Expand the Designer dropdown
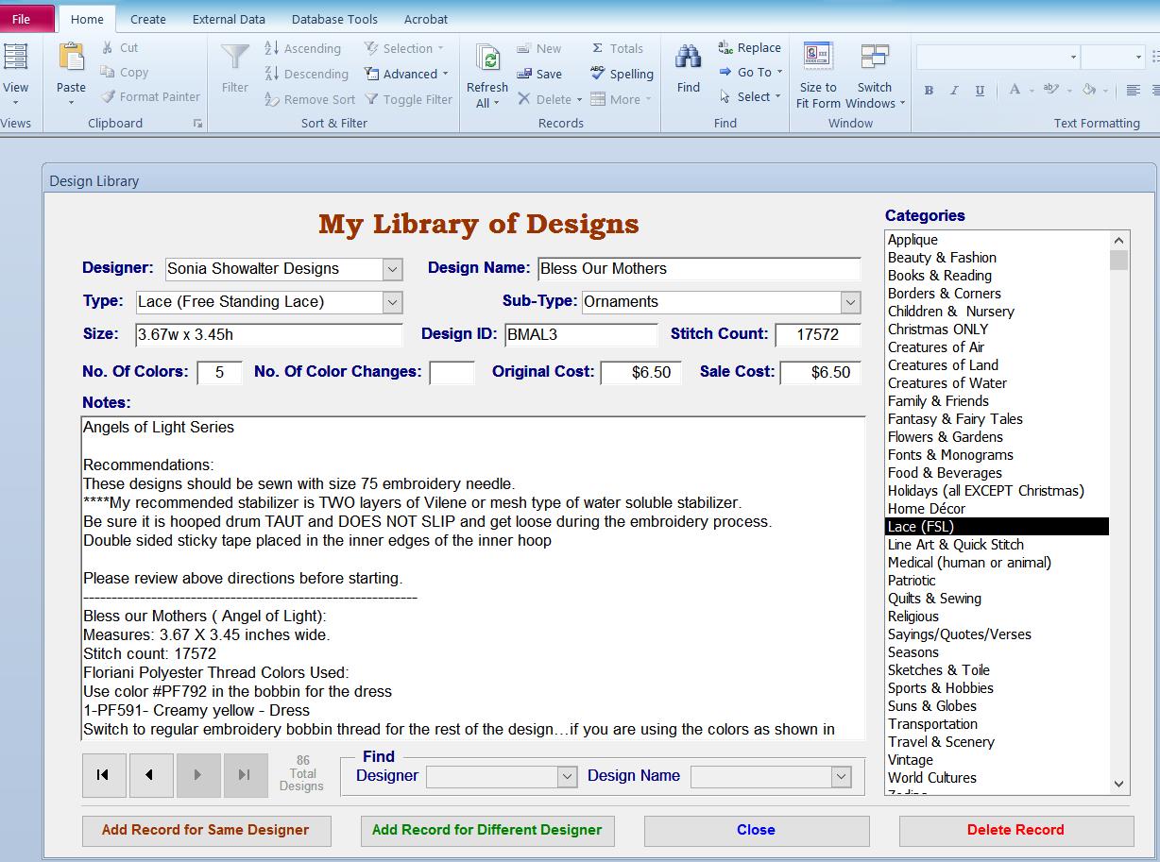Screen dimensions: 1160x862 pyautogui.click(x=392, y=269)
